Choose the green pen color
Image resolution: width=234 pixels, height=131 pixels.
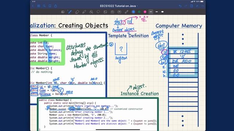pyautogui.click(x=139, y=12)
